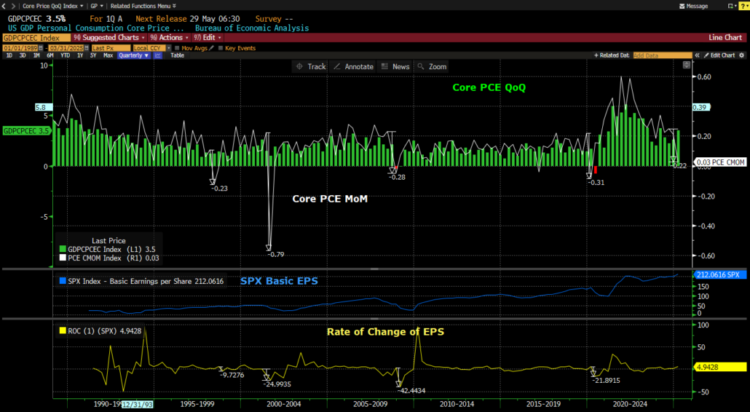Screen dimensions: 750x412
Task: Activate the Track crosshair tool
Action: click(x=311, y=66)
